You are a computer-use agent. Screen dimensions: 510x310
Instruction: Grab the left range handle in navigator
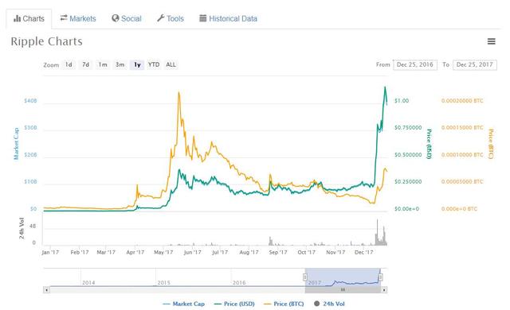coord(305,277)
